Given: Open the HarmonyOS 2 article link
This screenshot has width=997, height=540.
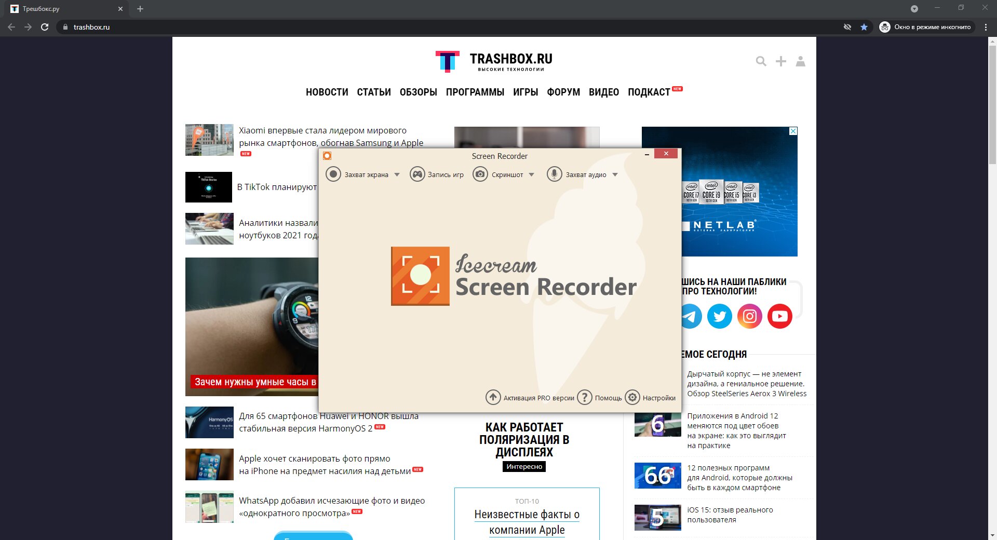Looking at the screenshot, I should [328, 422].
